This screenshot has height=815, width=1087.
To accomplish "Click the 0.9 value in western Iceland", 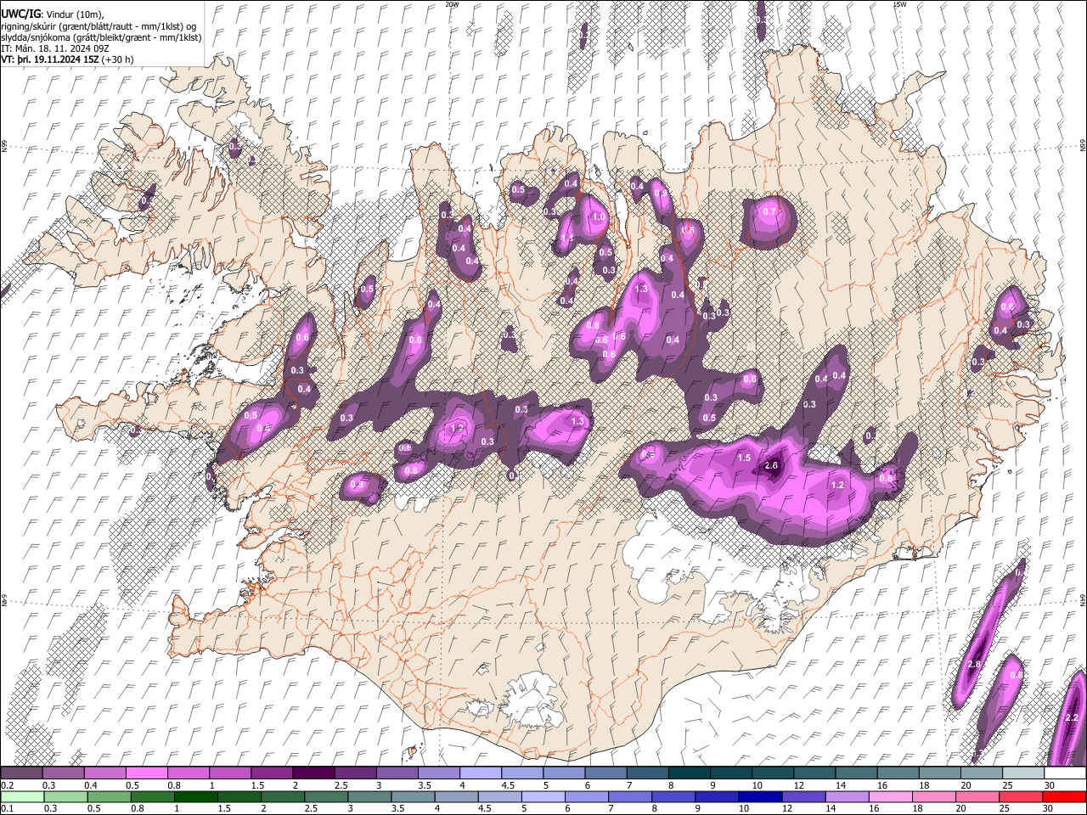I will [357, 485].
